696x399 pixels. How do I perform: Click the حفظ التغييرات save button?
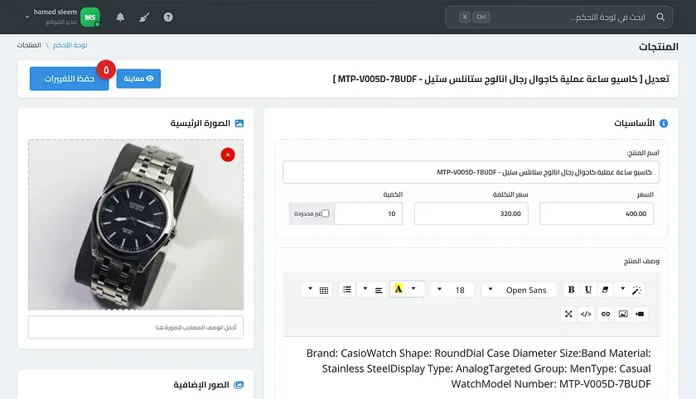(70, 79)
